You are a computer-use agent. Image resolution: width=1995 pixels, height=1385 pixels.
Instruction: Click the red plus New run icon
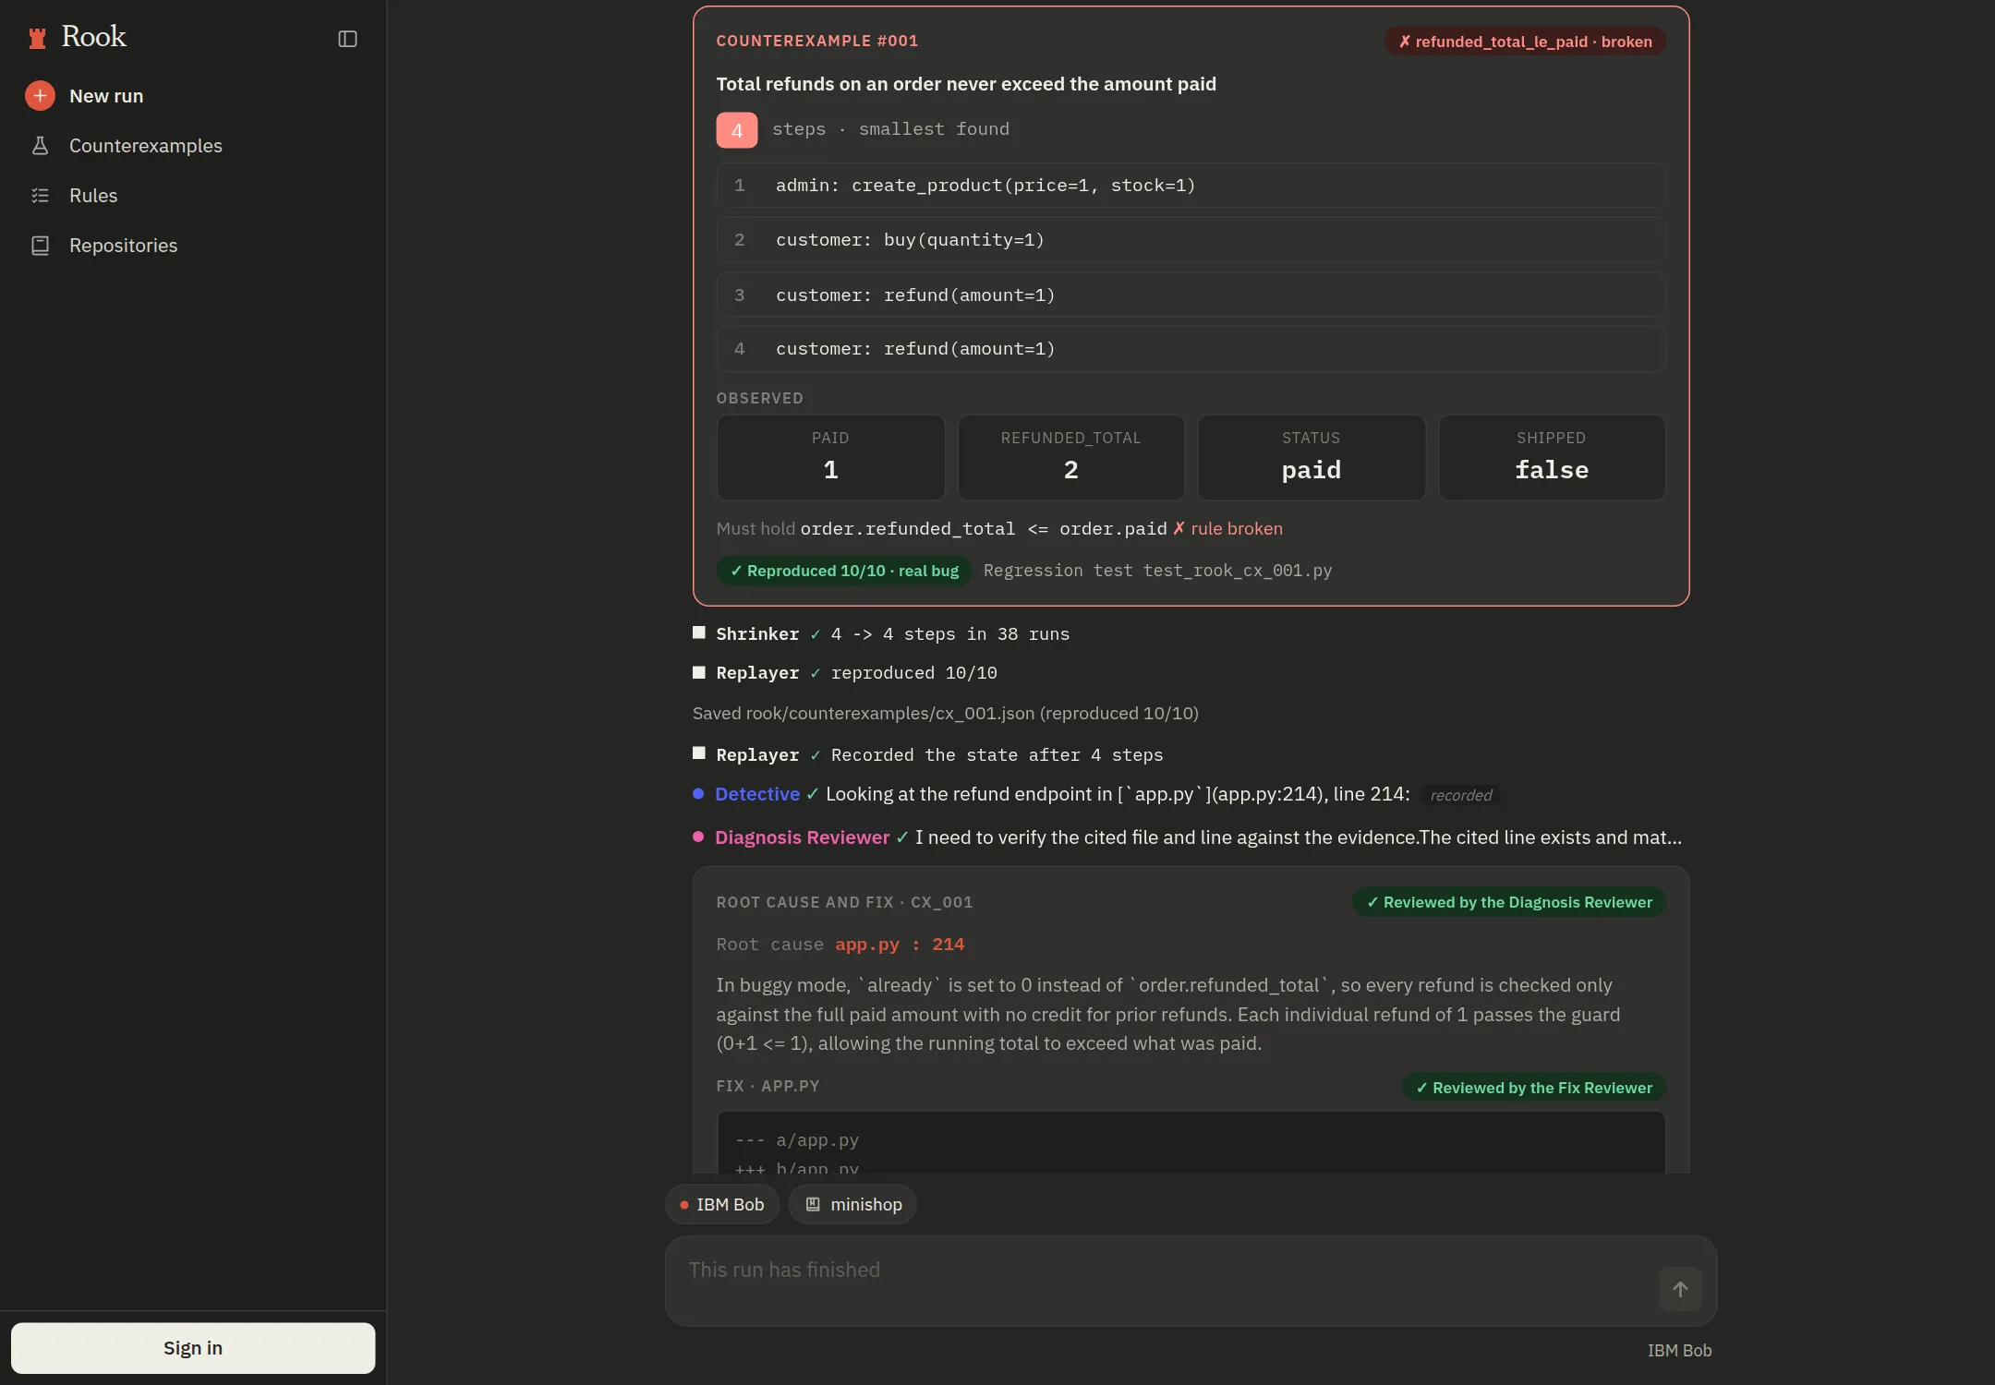[x=40, y=96]
